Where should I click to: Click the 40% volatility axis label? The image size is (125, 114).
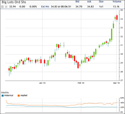[122, 103]
